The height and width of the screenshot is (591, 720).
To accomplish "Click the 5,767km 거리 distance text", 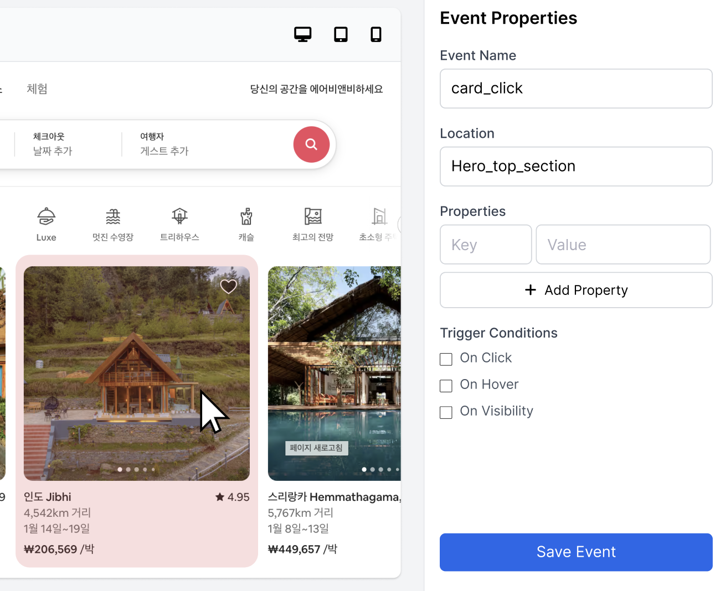I will click(x=301, y=513).
